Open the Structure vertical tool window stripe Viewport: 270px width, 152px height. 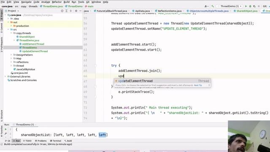[x=2, y=115]
